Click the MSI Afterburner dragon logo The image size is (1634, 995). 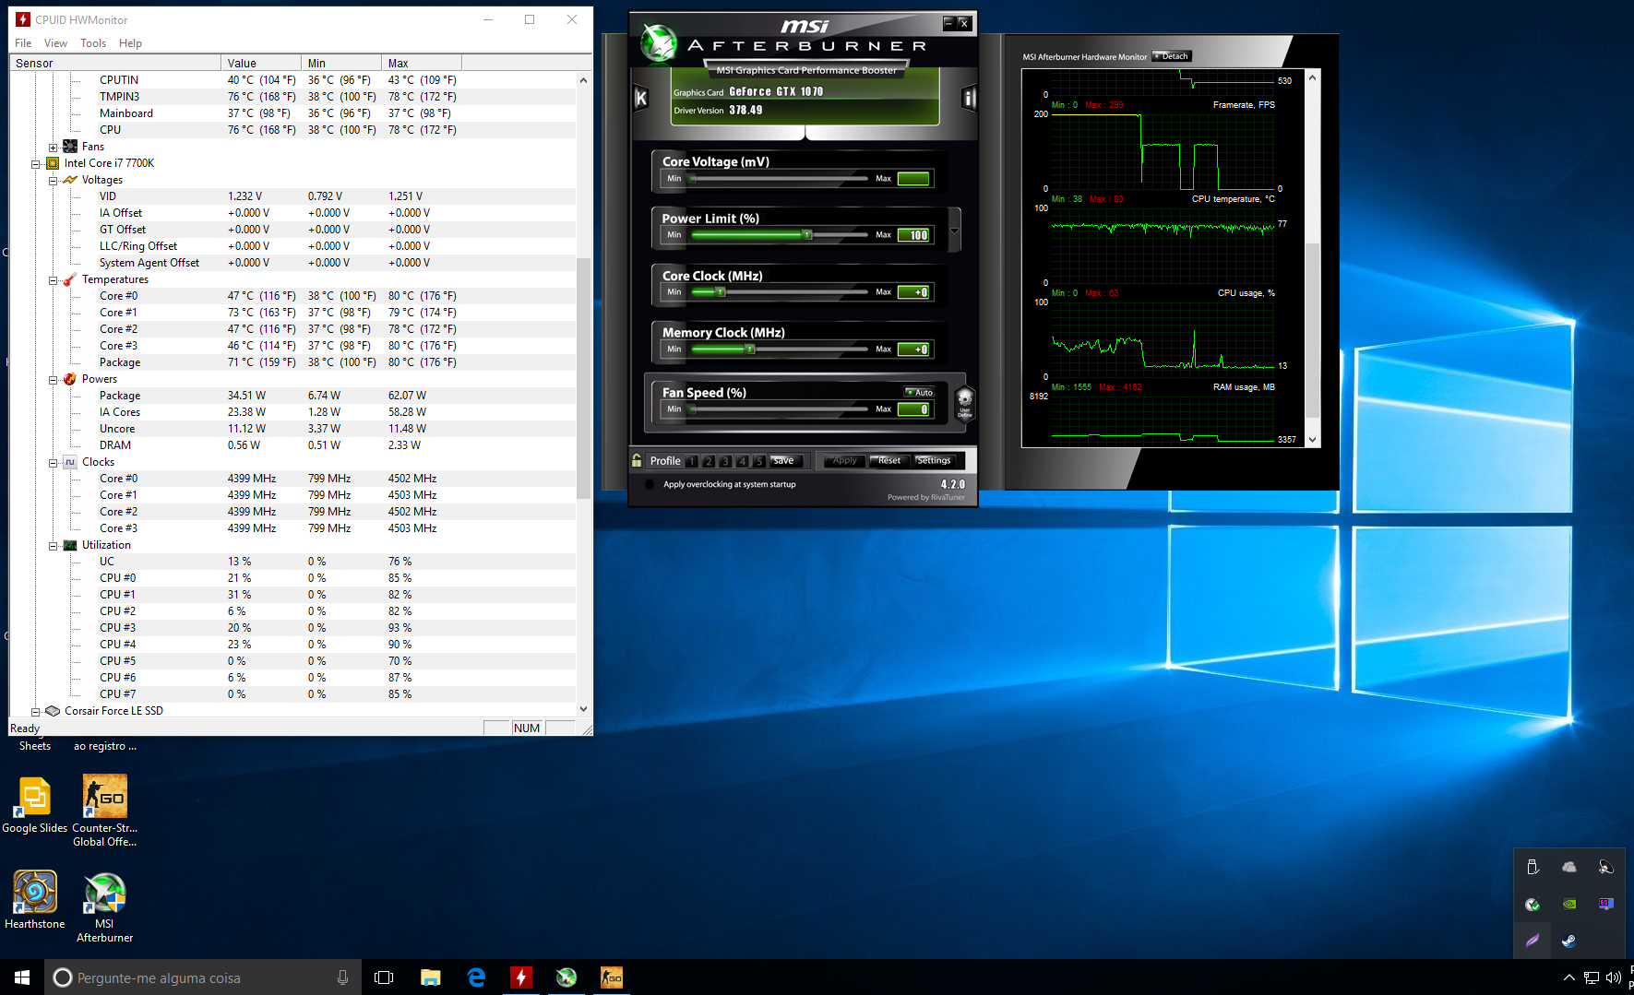coord(659,42)
